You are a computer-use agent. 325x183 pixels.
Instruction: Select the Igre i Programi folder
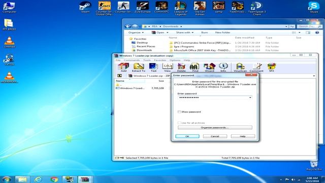tap(184, 47)
